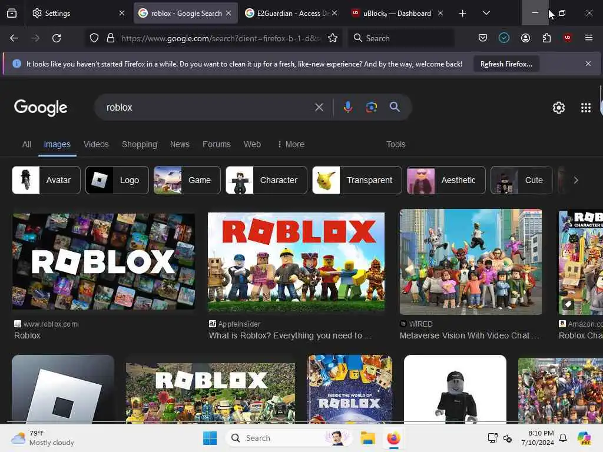The width and height of the screenshot is (603, 452).
Task: Launch File Explorer from taskbar
Action: click(x=367, y=438)
